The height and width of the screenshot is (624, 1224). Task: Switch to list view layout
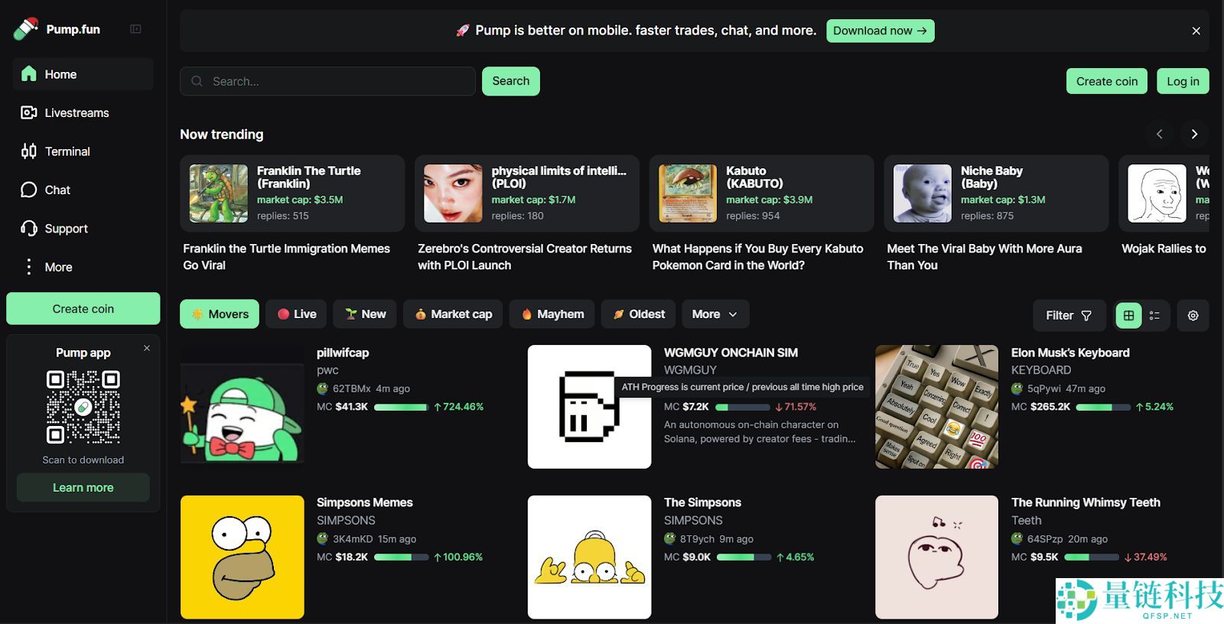pyautogui.click(x=1155, y=315)
